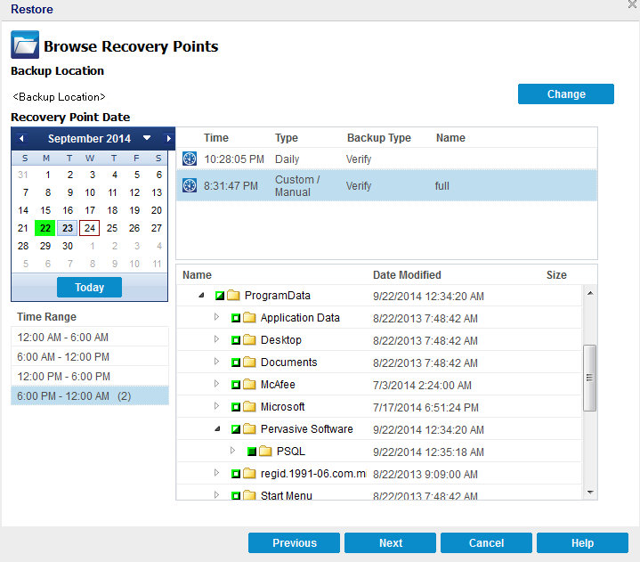Click the Change backup location button
This screenshot has width=640, height=562.
pos(565,94)
